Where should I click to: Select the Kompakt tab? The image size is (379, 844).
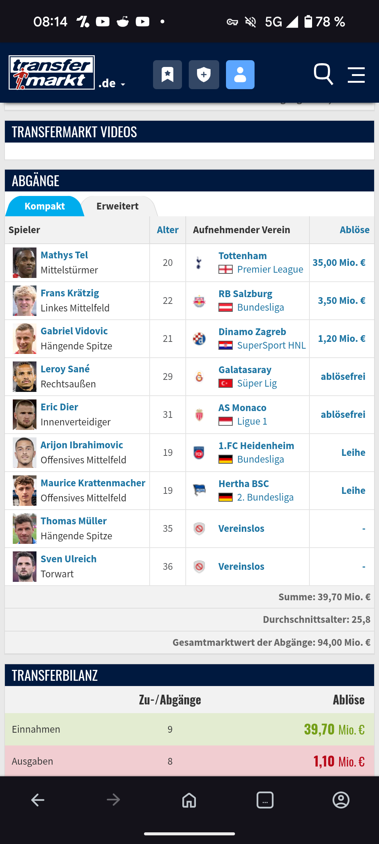44,206
